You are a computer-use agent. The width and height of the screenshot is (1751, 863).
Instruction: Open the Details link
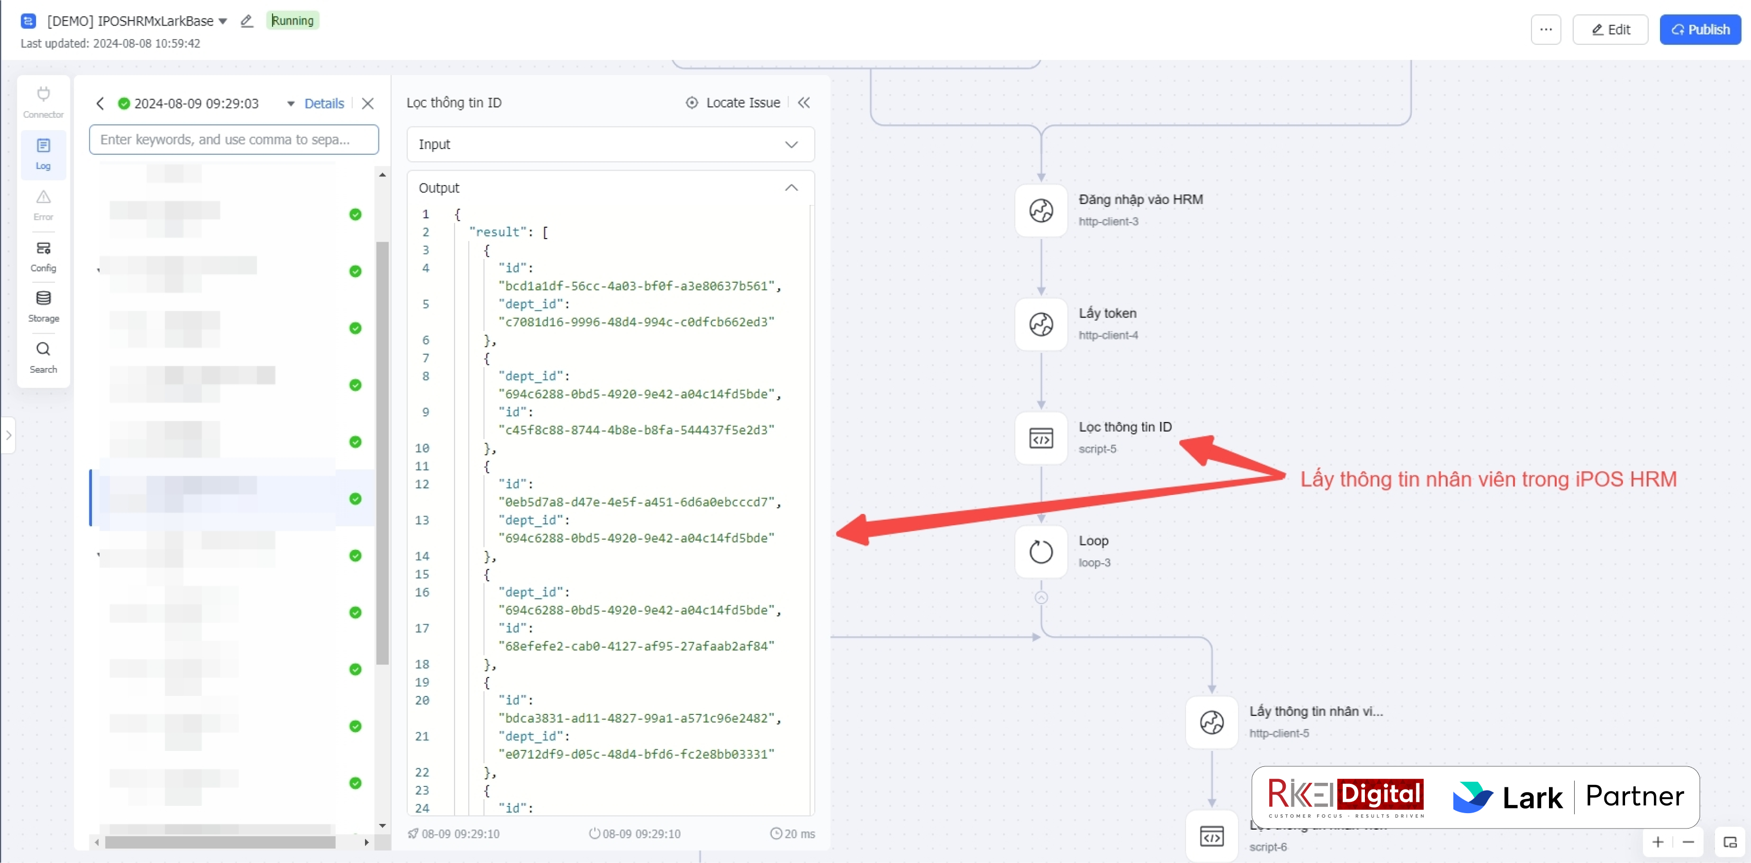coord(323,103)
